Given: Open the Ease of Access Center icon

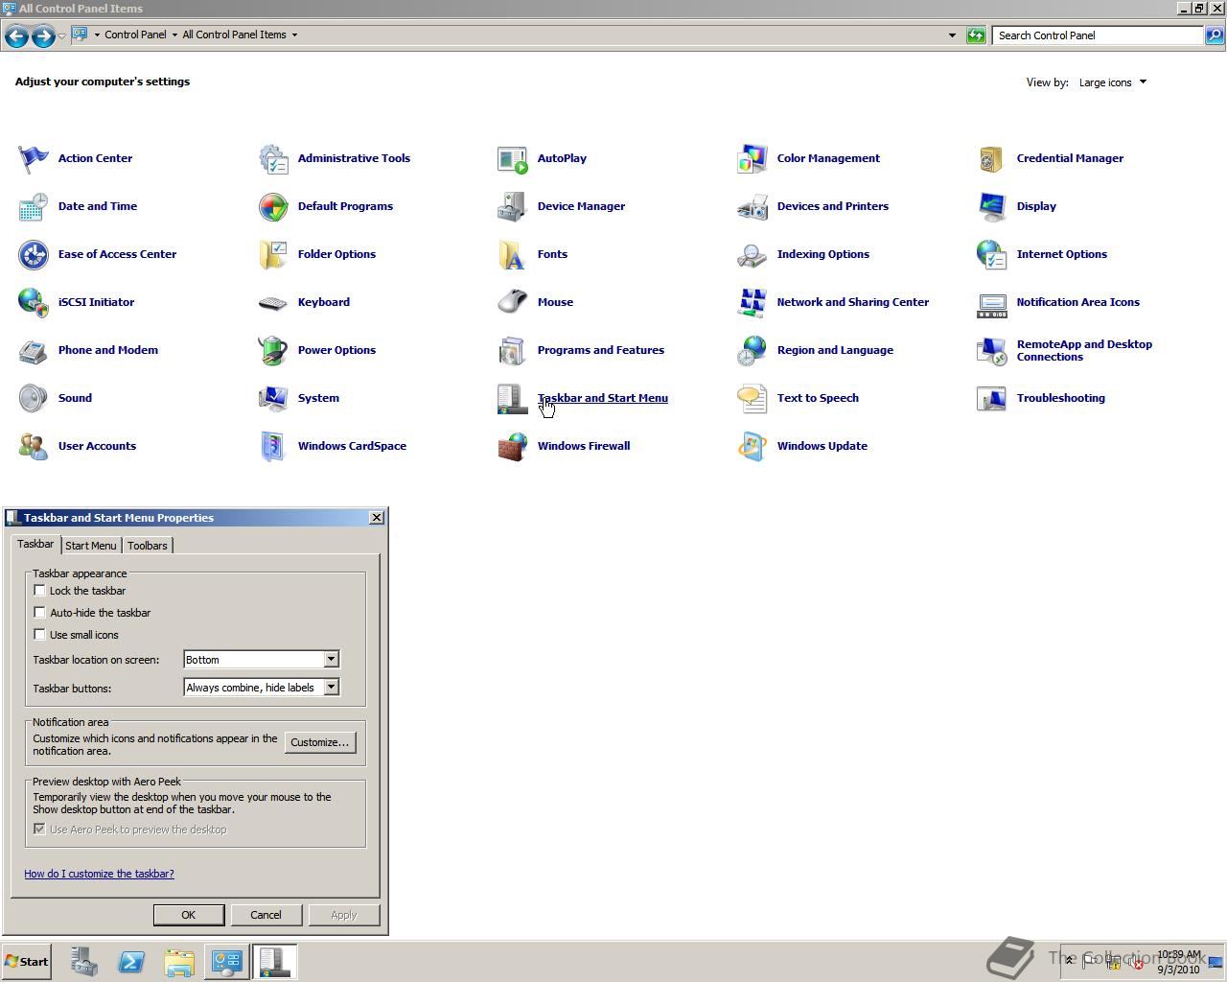Looking at the screenshot, I should 34,254.
